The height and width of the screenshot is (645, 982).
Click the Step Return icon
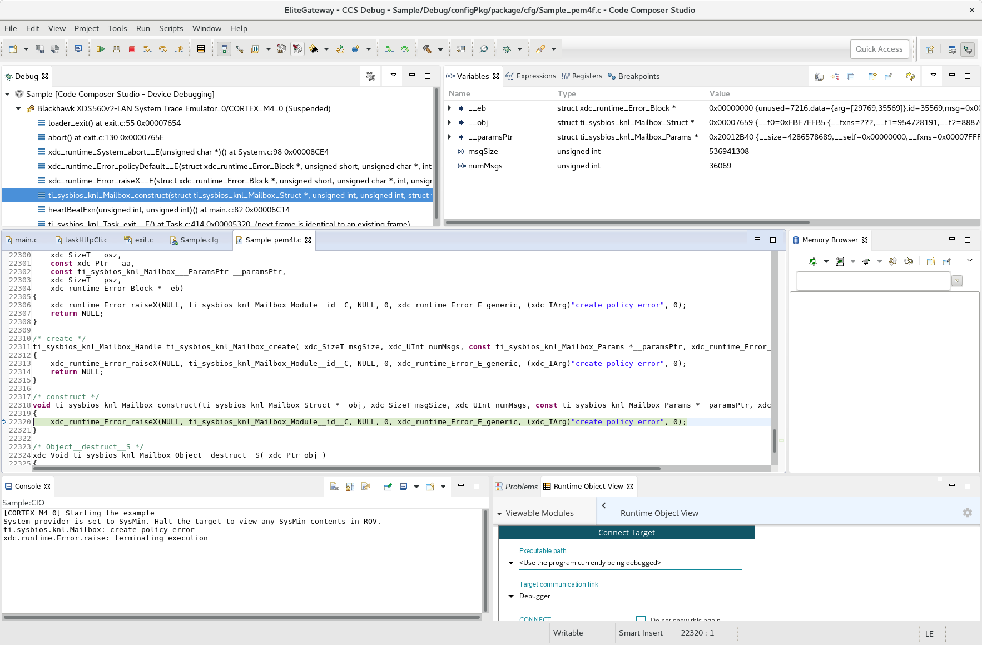coord(179,49)
